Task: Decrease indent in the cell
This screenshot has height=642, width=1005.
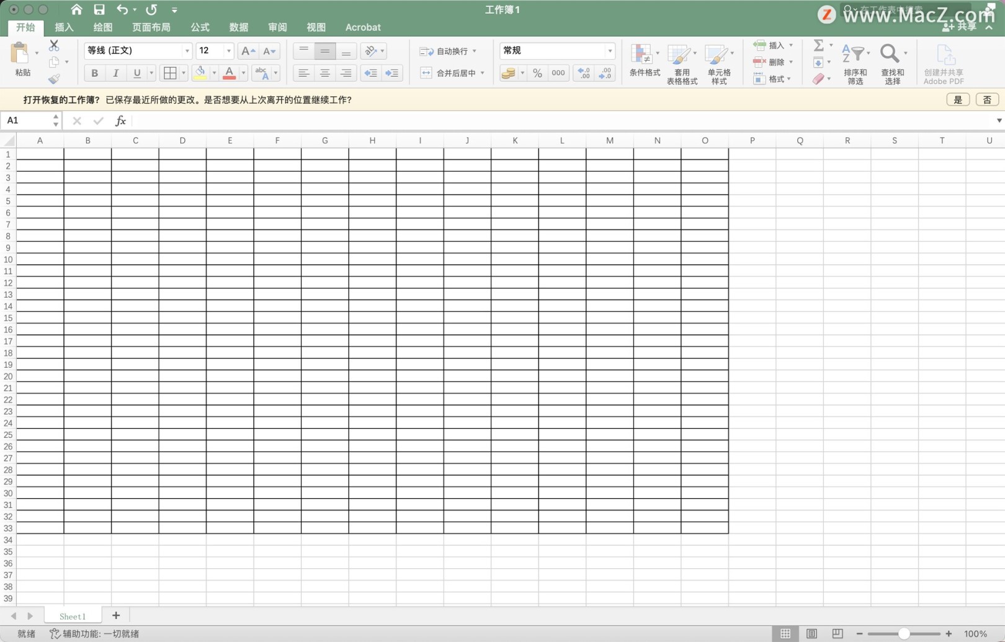Action: click(370, 73)
